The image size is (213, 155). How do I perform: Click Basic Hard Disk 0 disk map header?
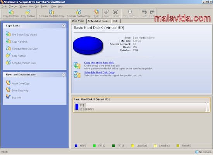(92, 99)
